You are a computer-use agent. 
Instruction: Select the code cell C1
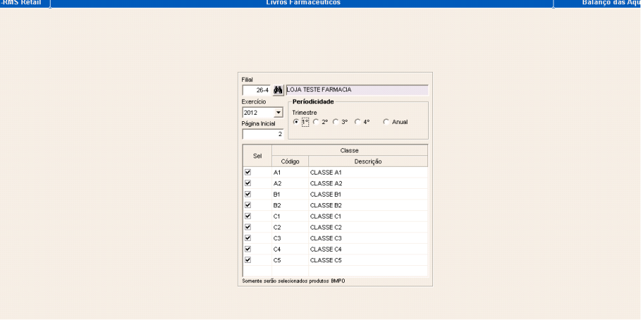(291, 216)
